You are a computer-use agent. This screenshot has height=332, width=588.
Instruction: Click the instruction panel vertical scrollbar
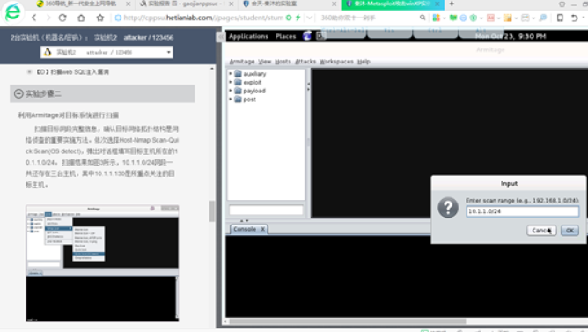(212, 210)
